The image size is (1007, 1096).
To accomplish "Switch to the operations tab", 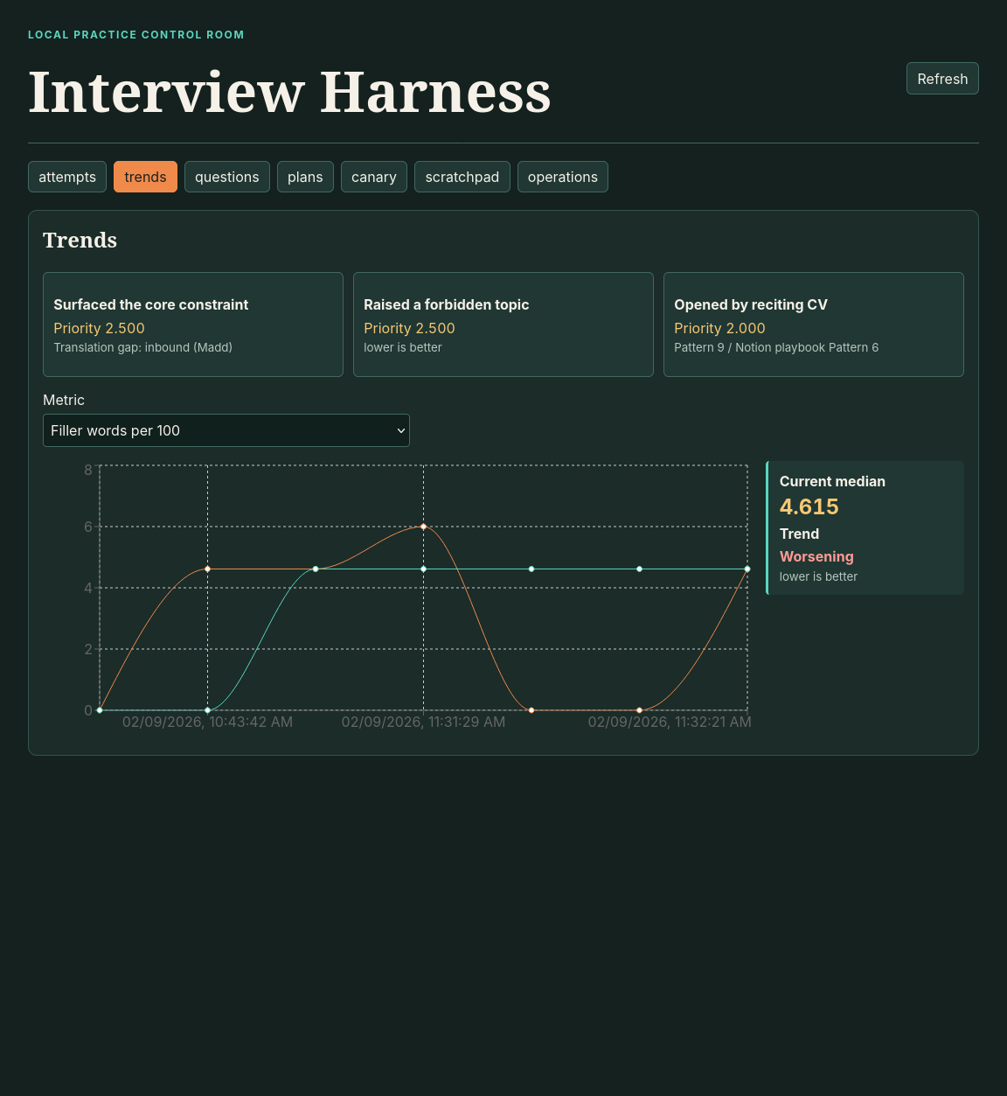I will click(x=563, y=177).
